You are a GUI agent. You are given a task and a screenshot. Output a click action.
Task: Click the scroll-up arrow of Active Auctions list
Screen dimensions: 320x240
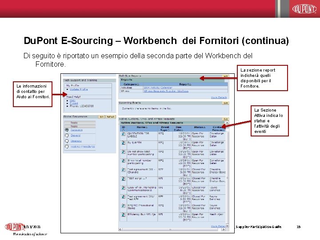(227, 123)
